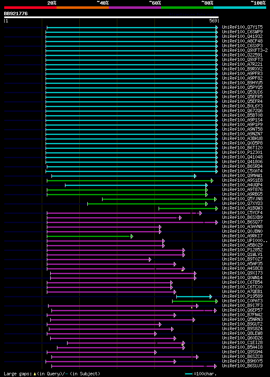270x377 pixels.
Task: Select the UniRef100_A9P1S4 label
Action: [x=242, y=120]
